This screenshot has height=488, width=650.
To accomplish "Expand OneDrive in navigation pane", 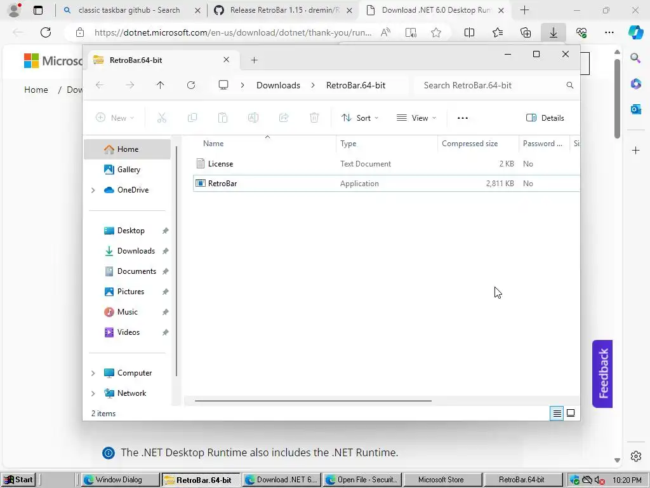I will (93, 190).
